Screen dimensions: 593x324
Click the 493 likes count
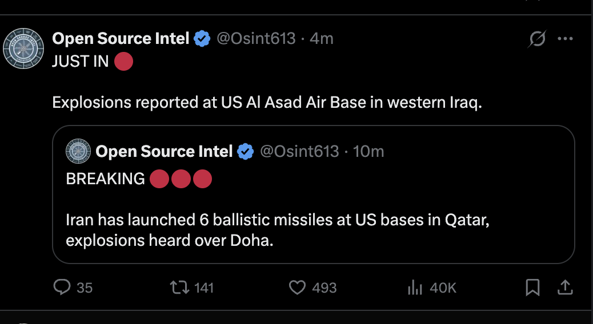(324, 287)
